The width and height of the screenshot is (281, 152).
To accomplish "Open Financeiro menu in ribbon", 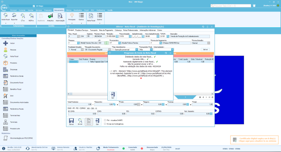I will click(x=48, y=10).
